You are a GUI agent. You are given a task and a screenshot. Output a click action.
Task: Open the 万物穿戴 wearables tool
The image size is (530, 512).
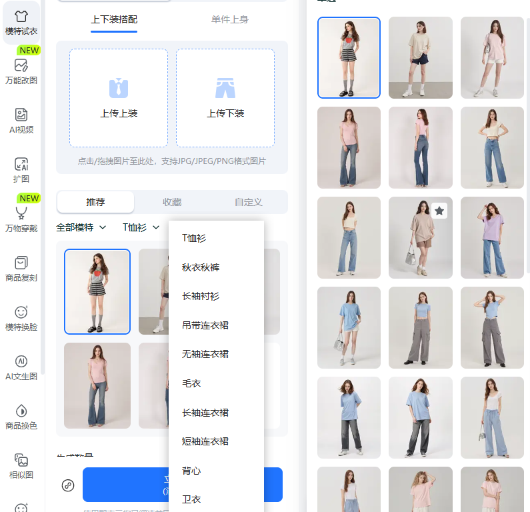point(21,220)
